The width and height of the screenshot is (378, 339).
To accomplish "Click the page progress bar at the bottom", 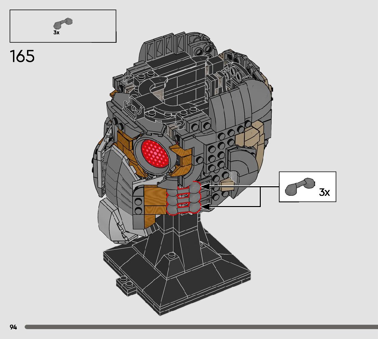I will 201,327.
